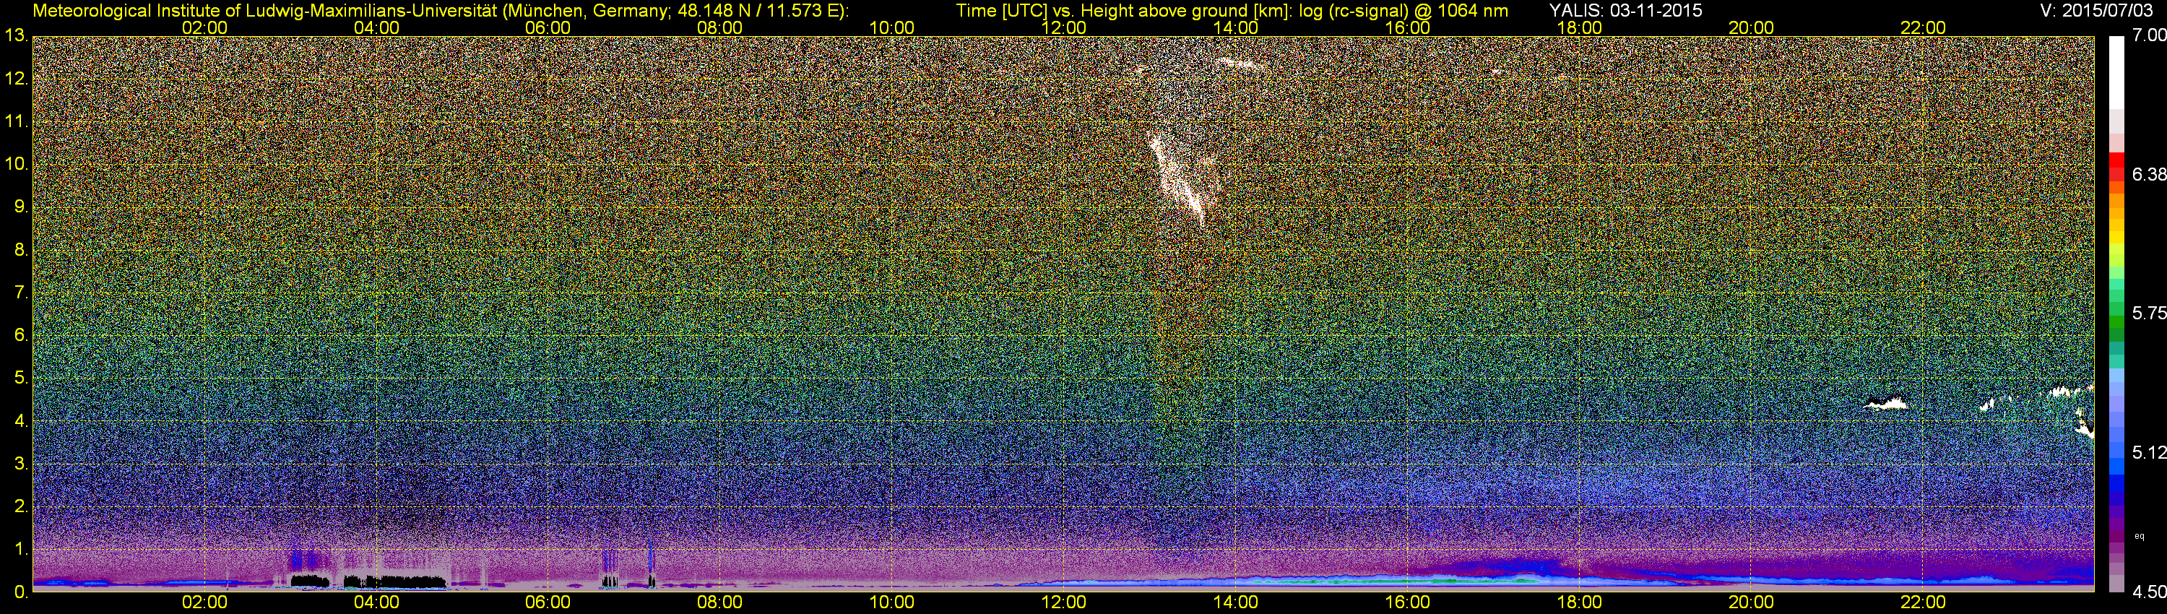Click the Meteorological Institute title text
Viewport: 2167px width, 614px height.
coord(440,11)
